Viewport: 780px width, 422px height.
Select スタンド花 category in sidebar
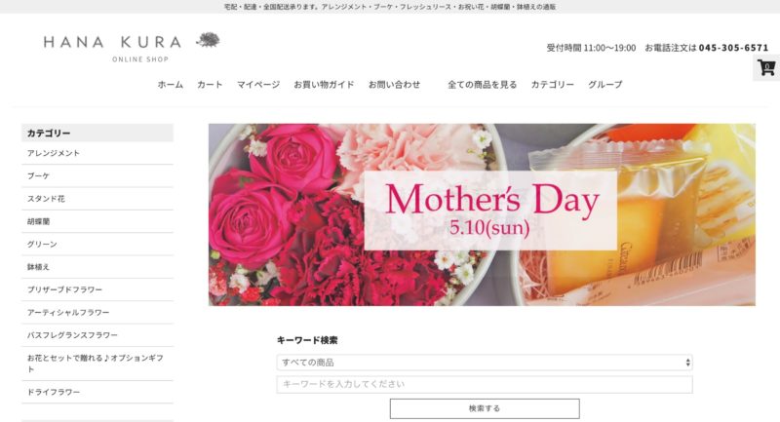97,199
